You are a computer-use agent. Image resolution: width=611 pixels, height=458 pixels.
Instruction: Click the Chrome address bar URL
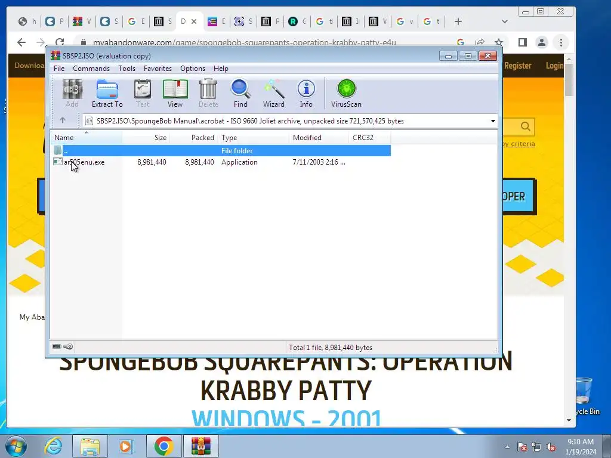click(244, 42)
